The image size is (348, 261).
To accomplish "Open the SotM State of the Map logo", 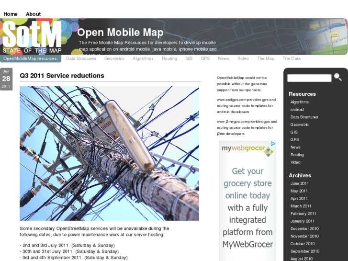I will (x=32, y=37).
